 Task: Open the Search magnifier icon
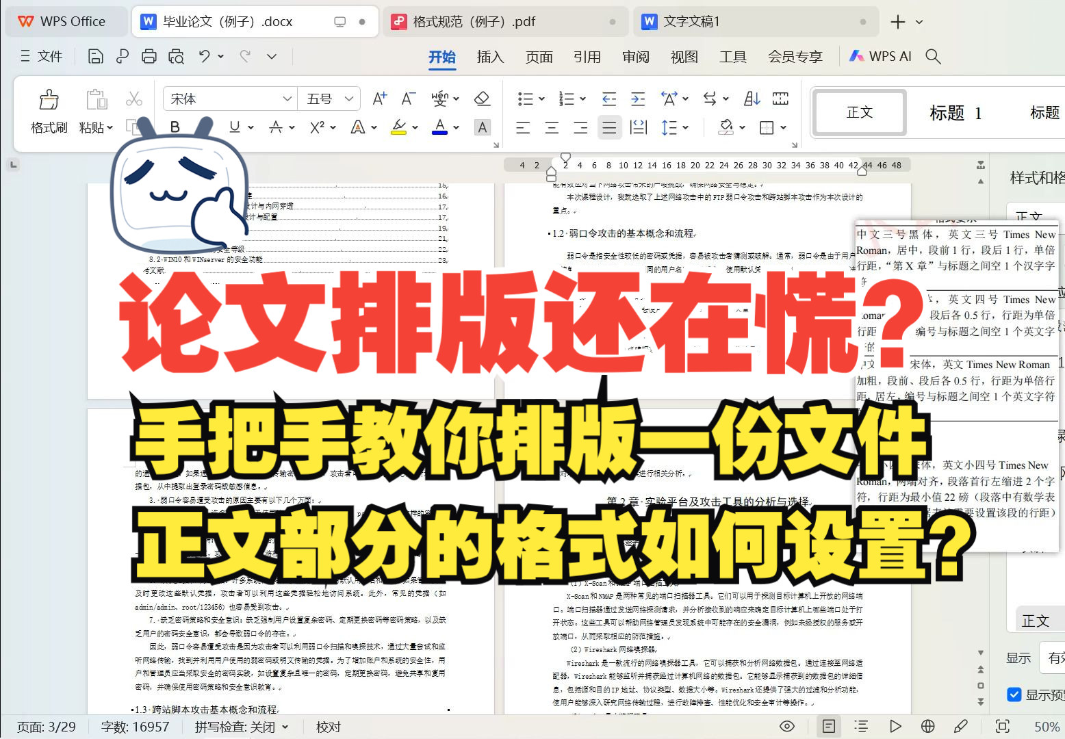[x=933, y=57]
